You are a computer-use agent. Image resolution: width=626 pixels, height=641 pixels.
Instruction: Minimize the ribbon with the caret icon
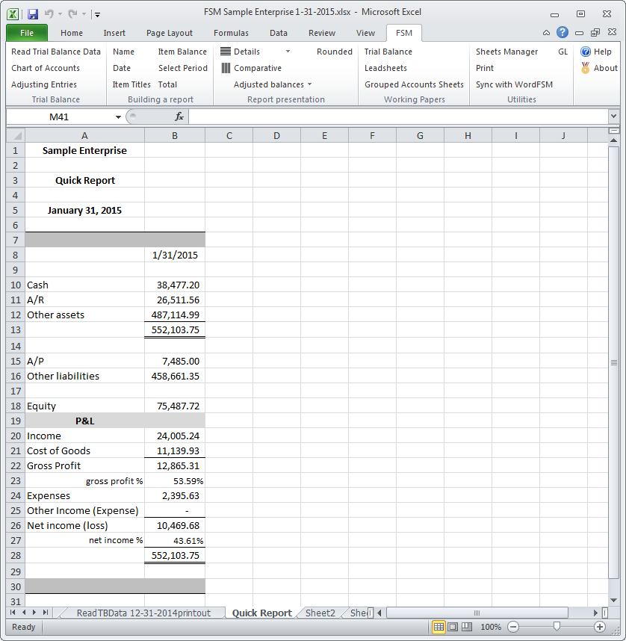coord(546,33)
